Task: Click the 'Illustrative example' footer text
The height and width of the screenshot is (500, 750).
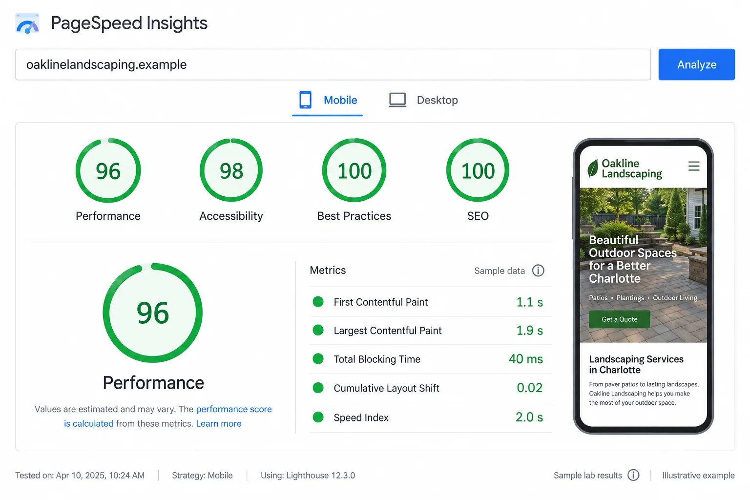Action: click(x=698, y=476)
